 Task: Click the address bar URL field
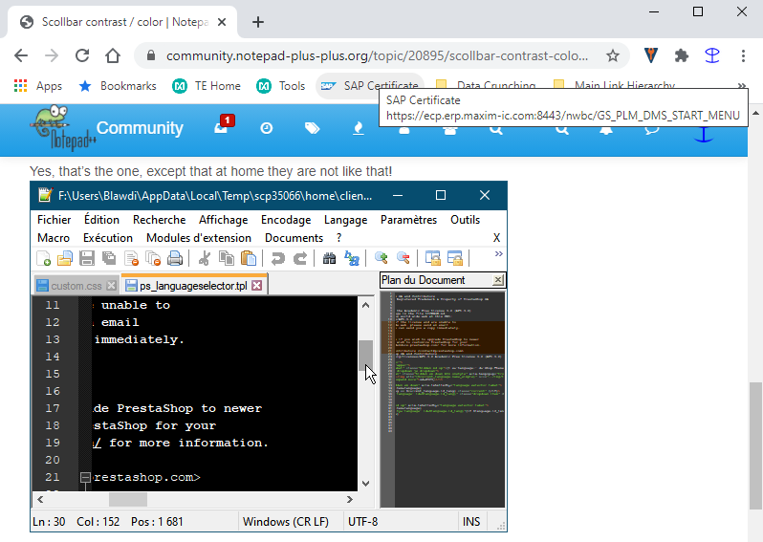point(377,56)
